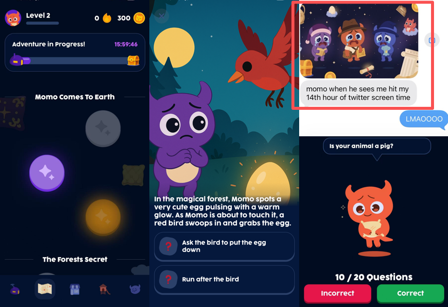Tap the LMAOOOO message bubble
Viewport: 448px width, 307px height.
[x=424, y=119]
